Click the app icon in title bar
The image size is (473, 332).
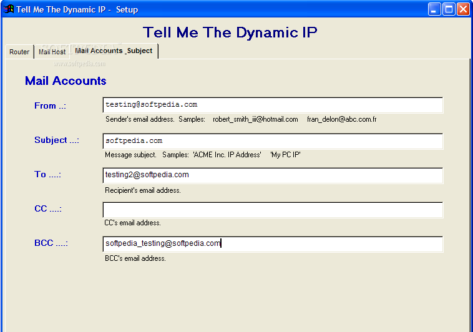[x=9, y=9]
